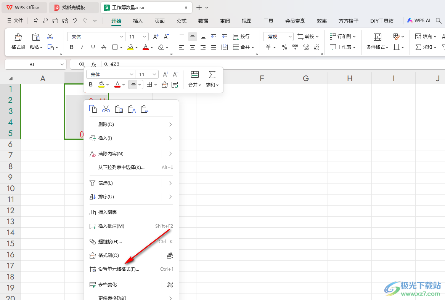Choose Delete 删除(D) from context menu
This screenshot has width=445, height=300.
pyautogui.click(x=131, y=124)
